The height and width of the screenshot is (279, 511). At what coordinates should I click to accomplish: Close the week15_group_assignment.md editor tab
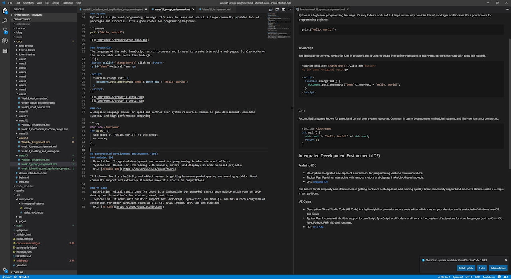194,9
